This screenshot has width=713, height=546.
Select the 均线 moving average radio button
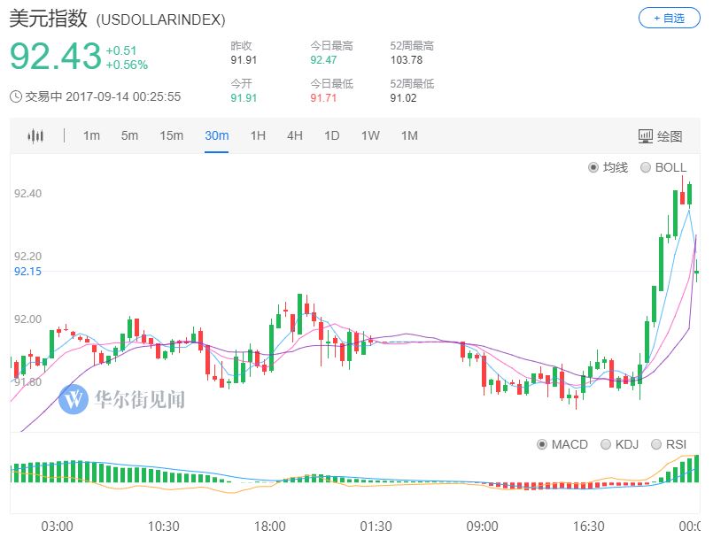[603, 166]
